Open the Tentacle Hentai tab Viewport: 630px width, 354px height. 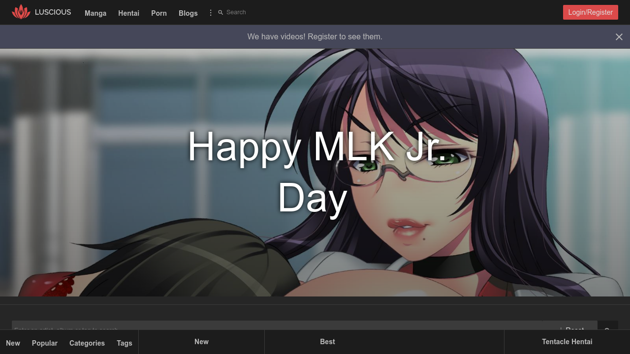567,342
